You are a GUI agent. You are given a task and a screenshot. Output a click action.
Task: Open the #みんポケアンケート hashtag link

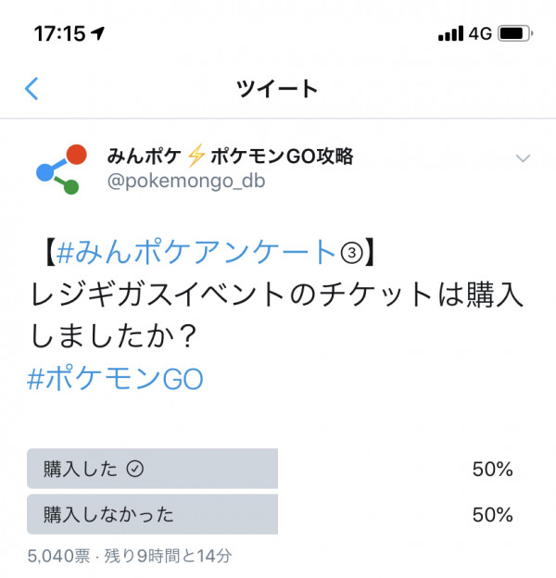coord(196,253)
